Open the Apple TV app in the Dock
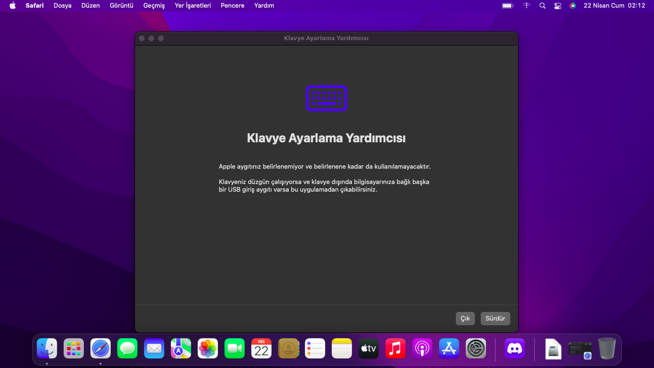This screenshot has width=654, height=368. [x=369, y=348]
